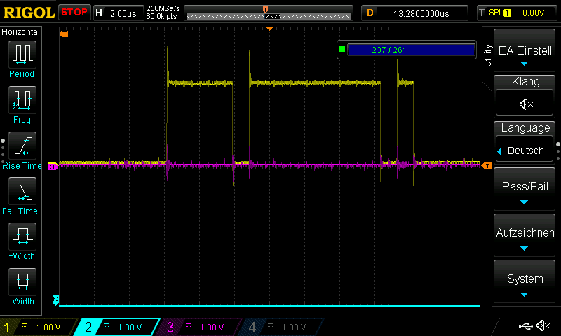Select the Freq measurement icon

(x=22, y=99)
